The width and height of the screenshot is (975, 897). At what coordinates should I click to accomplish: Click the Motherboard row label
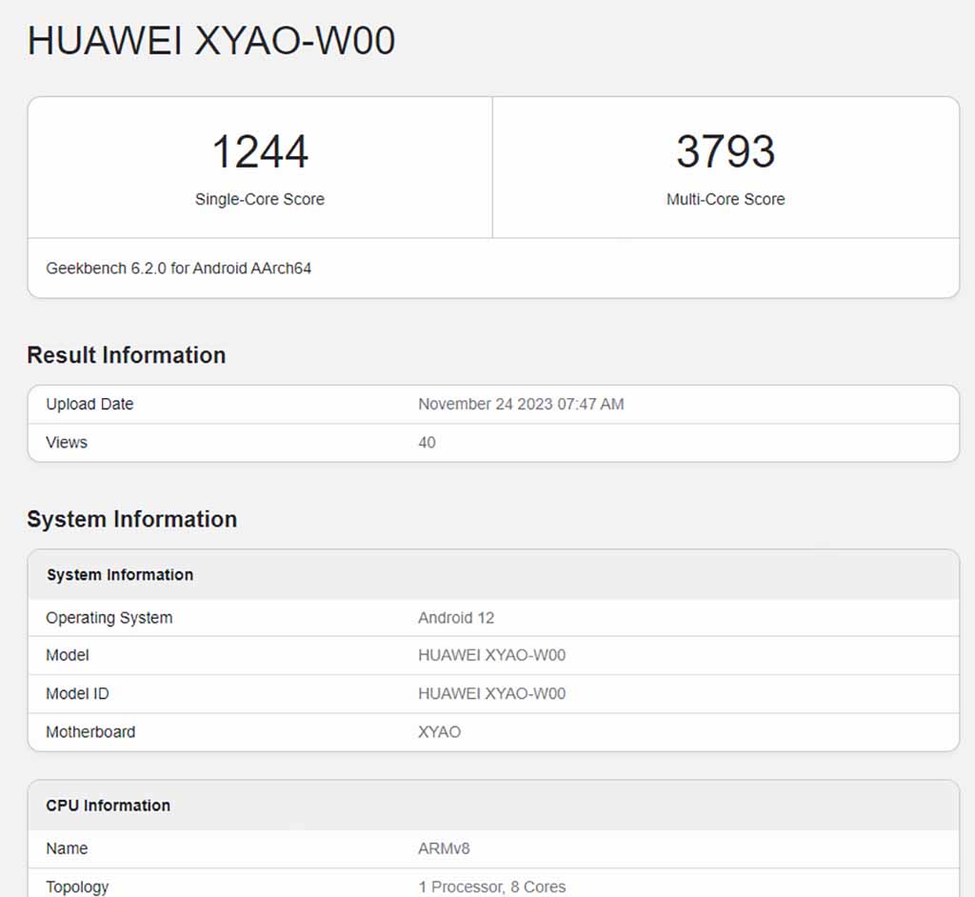click(x=90, y=732)
